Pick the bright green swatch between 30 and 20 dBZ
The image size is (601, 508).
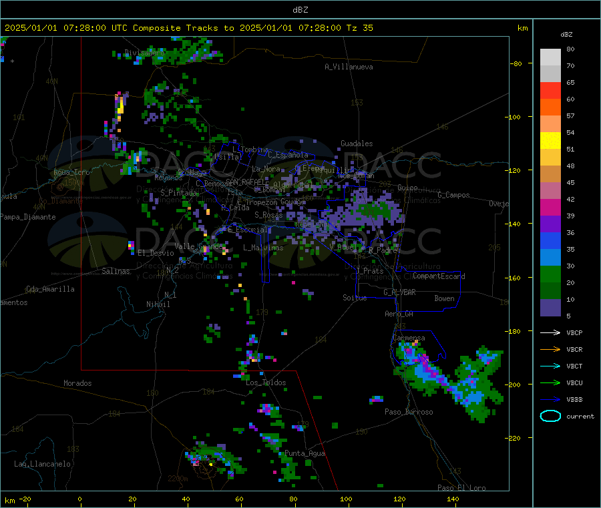point(550,274)
